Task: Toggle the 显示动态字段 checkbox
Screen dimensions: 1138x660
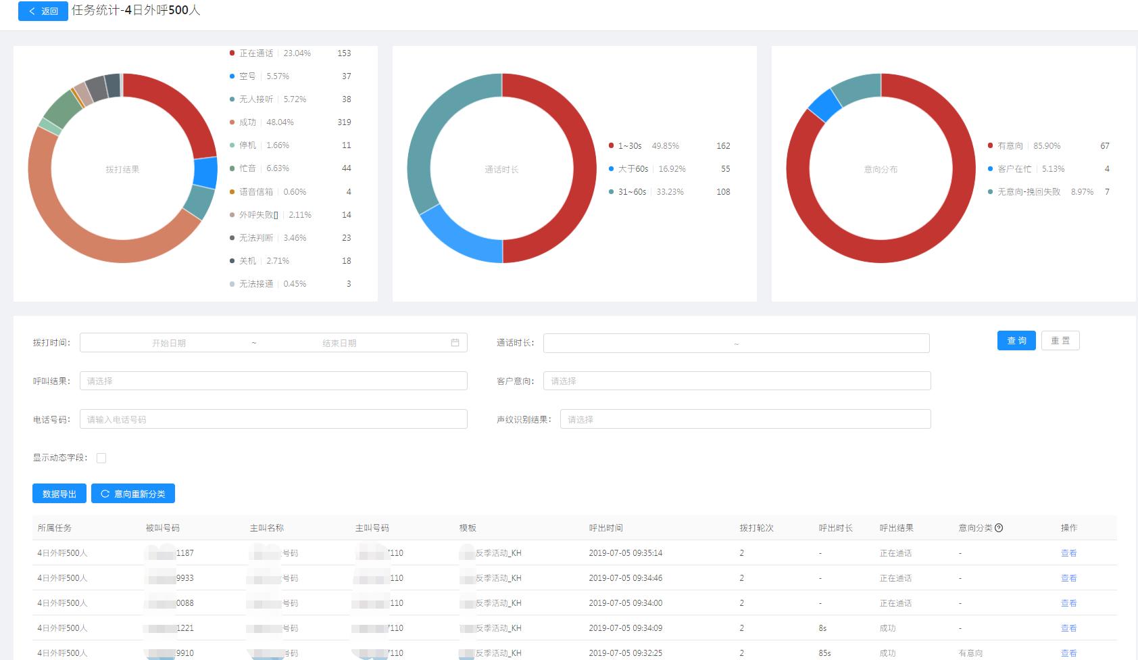Action: click(x=101, y=458)
